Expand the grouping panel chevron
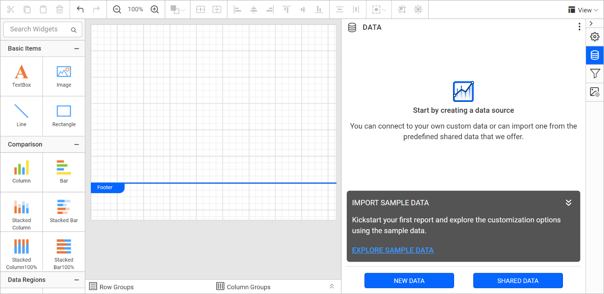 (331, 286)
